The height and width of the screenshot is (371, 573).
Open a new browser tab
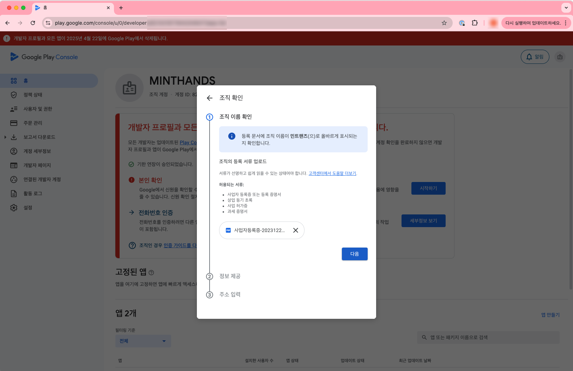click(x=121, y=8)
